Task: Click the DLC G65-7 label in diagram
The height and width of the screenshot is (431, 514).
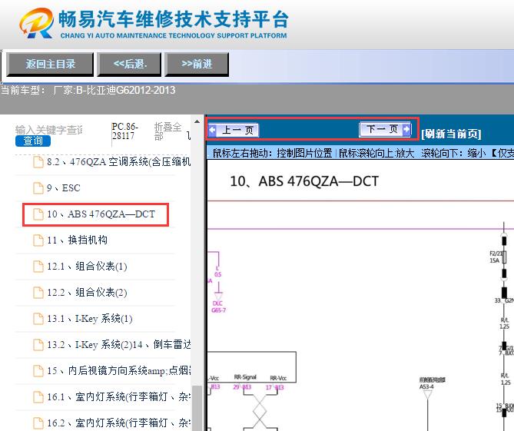Action: (x=218, y=307)
